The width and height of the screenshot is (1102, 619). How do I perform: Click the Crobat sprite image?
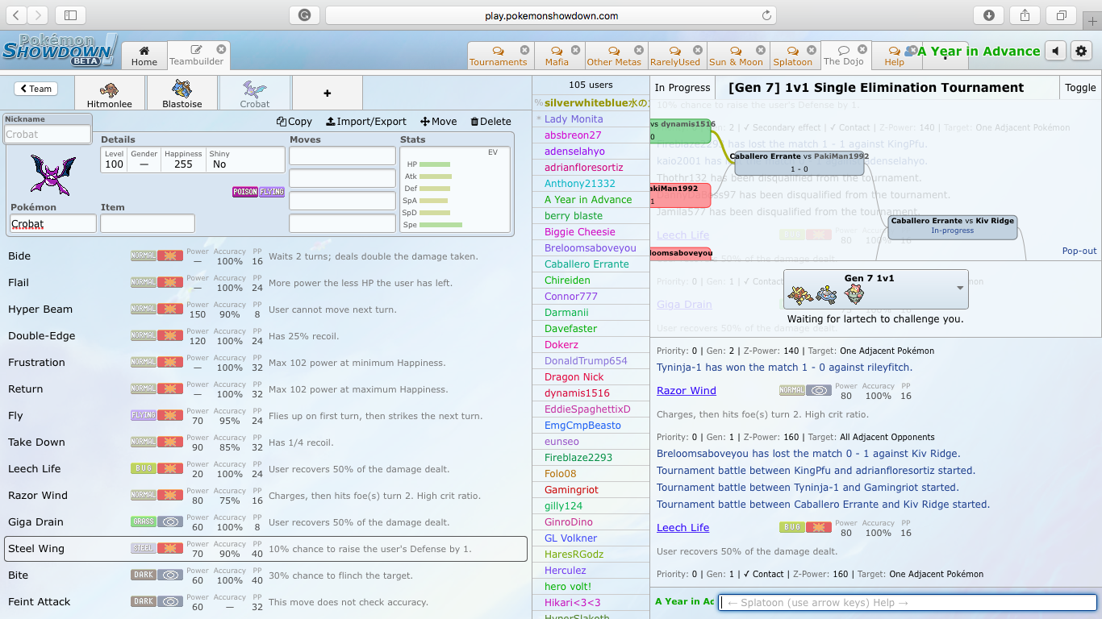(x=52, y=175)
